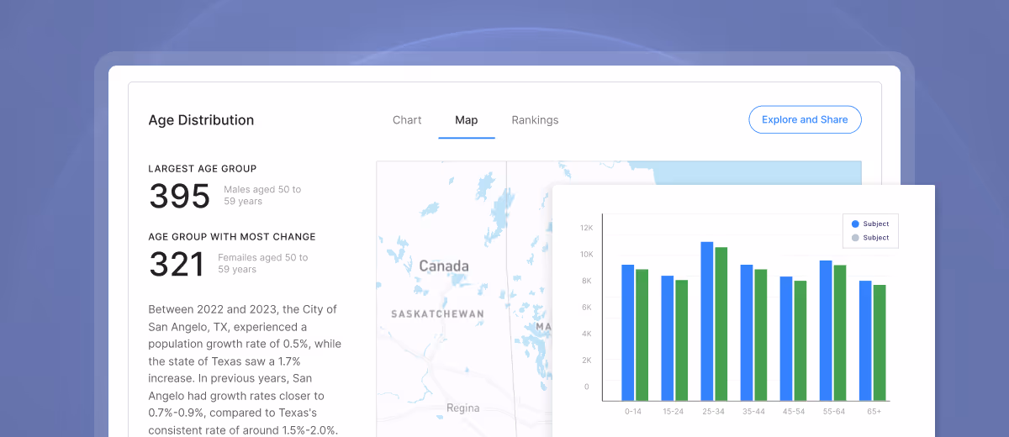Click the 395 largest age group value

click(x=180, y=196)
